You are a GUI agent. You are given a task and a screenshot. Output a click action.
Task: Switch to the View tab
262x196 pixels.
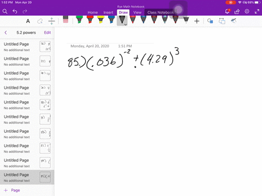tap(137, 13)
